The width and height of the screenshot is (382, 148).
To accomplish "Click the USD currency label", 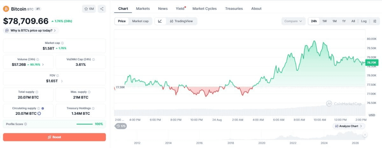I will [372, 115].
